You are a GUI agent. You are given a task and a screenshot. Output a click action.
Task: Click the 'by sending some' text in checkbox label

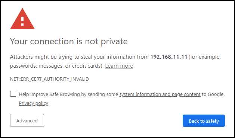click(x=99, y=94)
